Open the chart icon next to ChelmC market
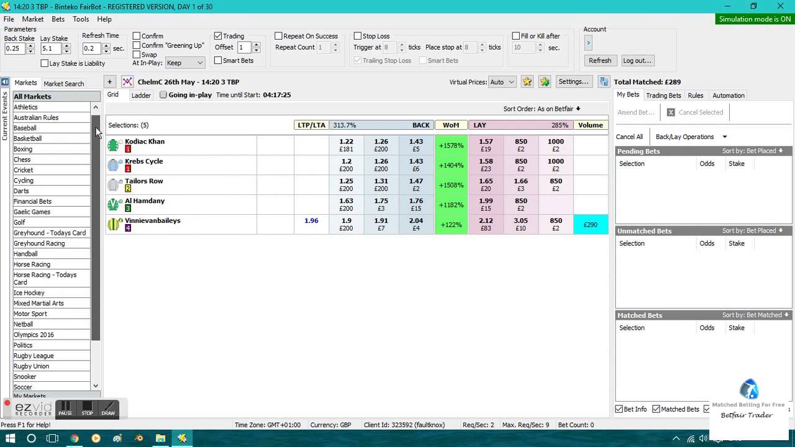 tap(127, 81)
